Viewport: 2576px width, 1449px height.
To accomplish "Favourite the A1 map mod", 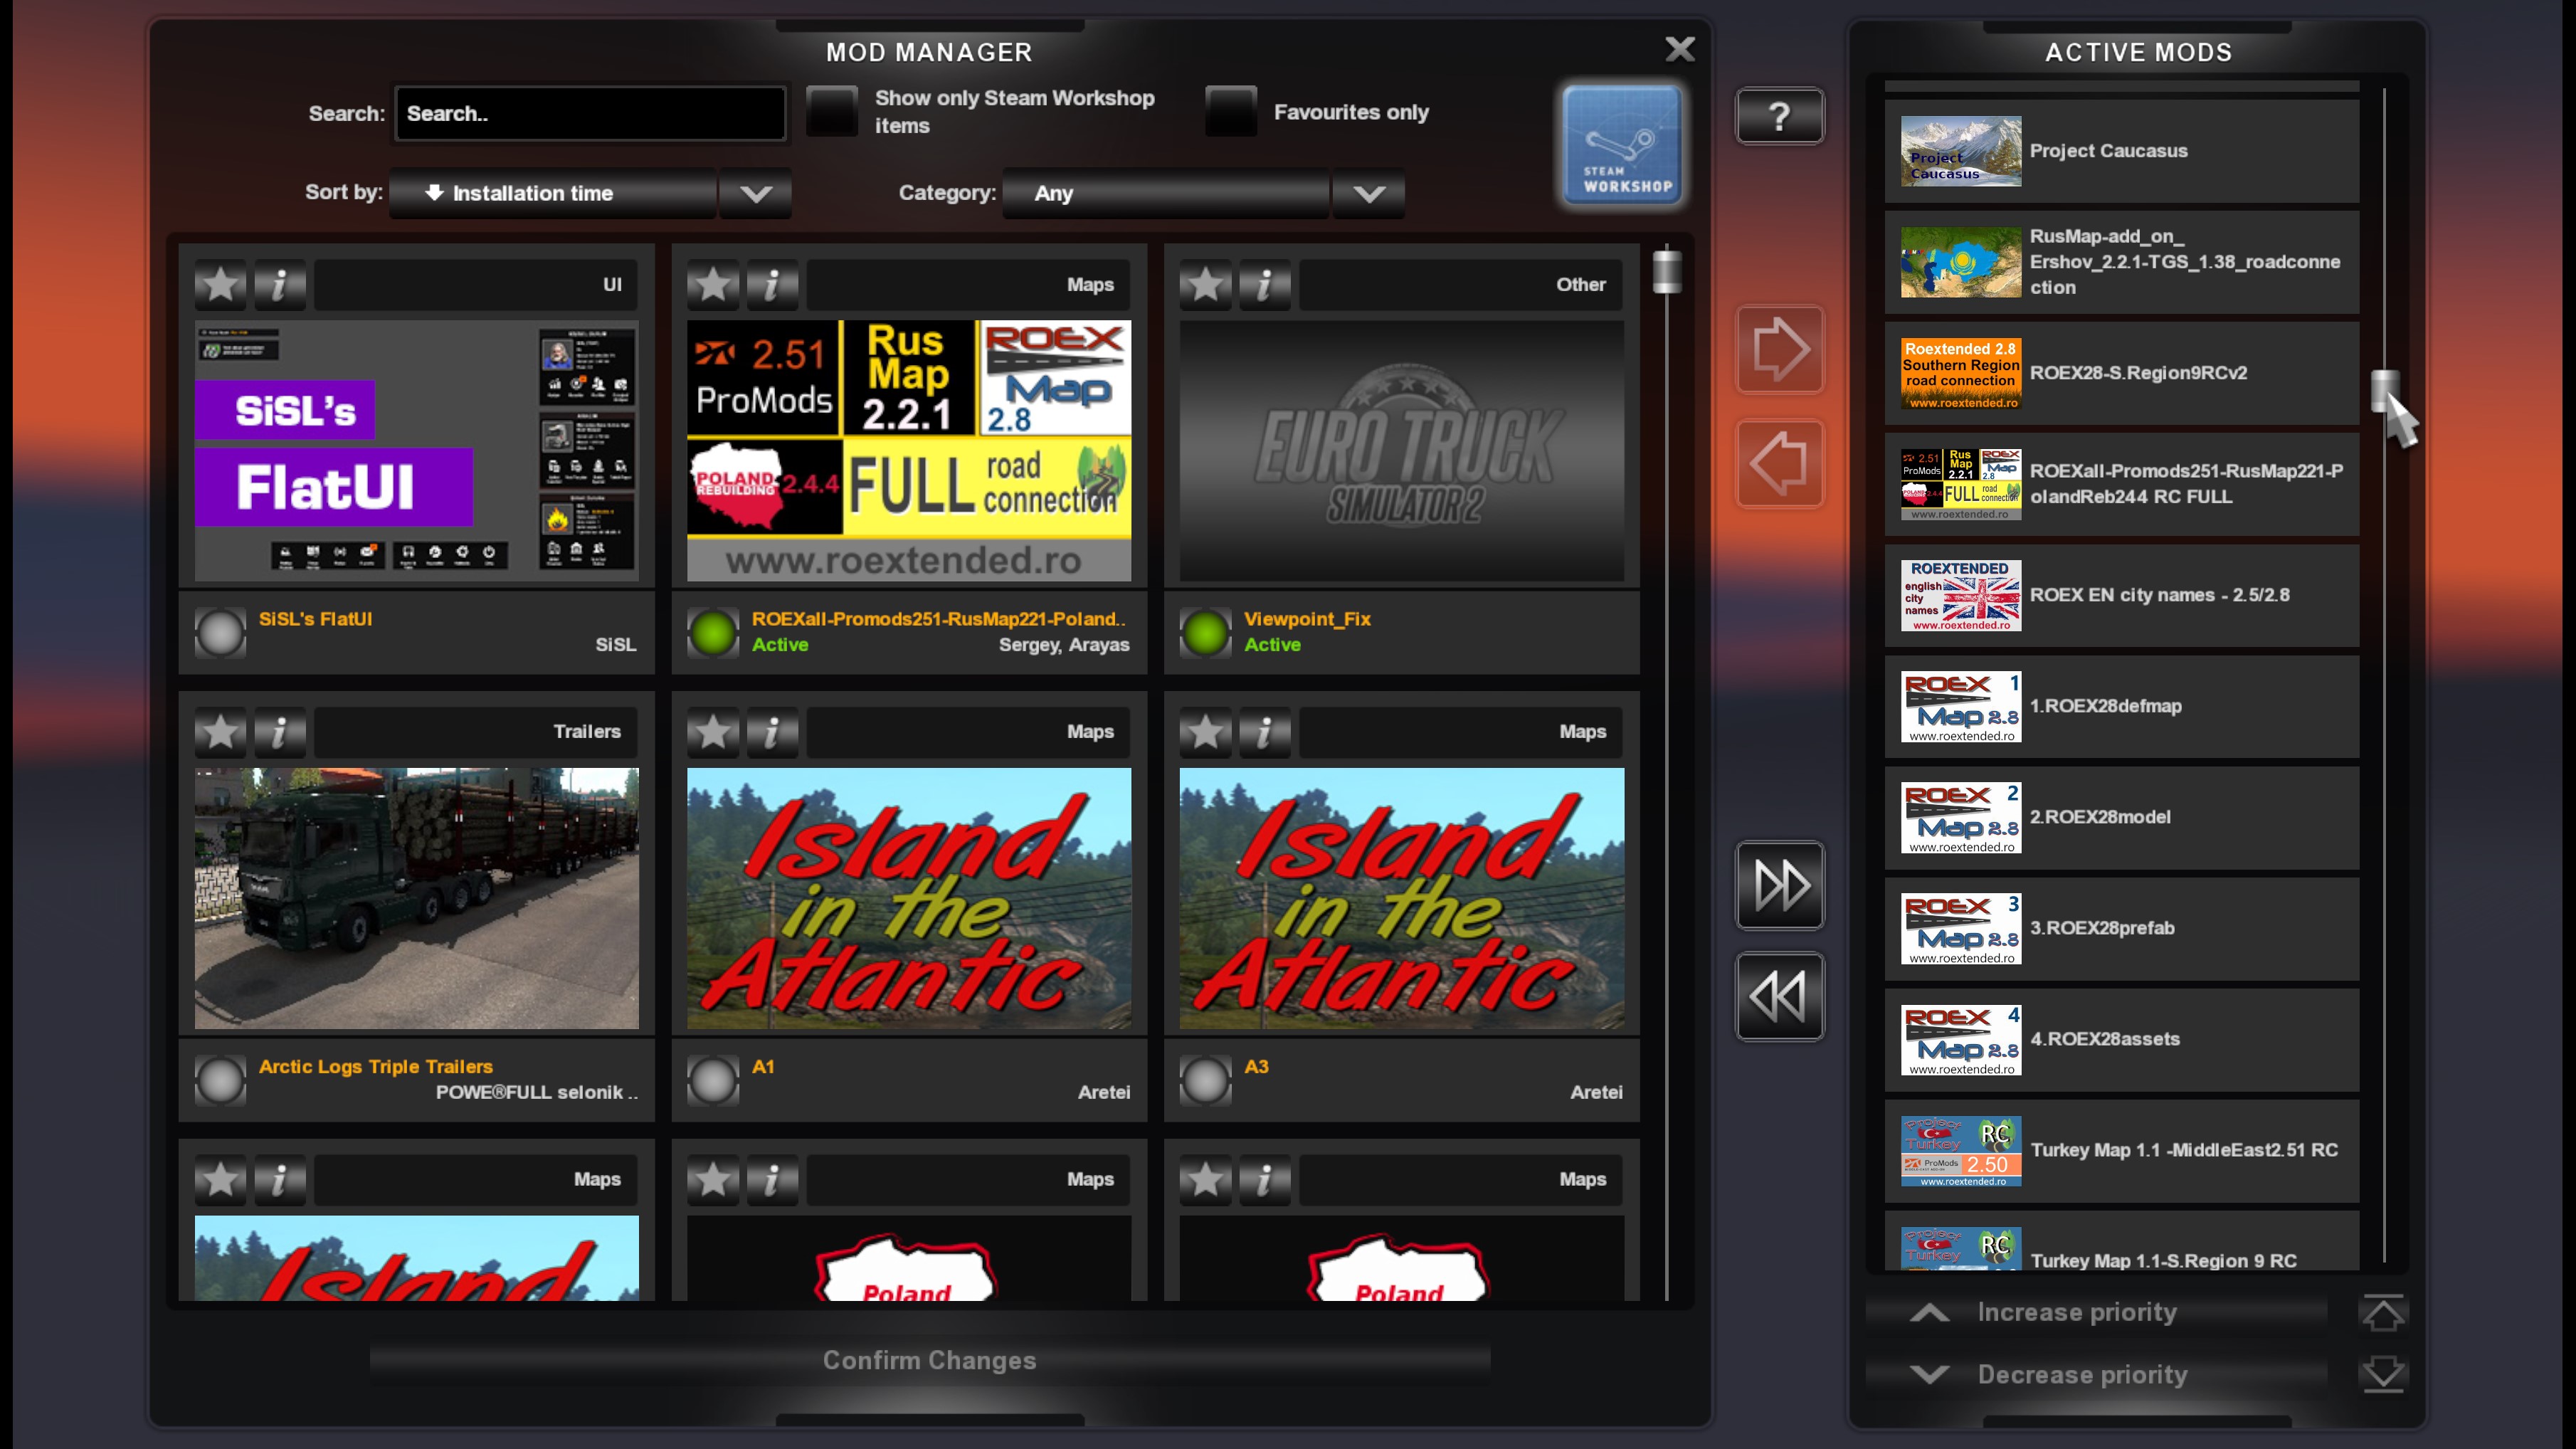I will pyautogui.click(x=713, y=732).
